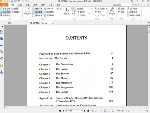Open the Bookmarks side panel

click(1, 32)
